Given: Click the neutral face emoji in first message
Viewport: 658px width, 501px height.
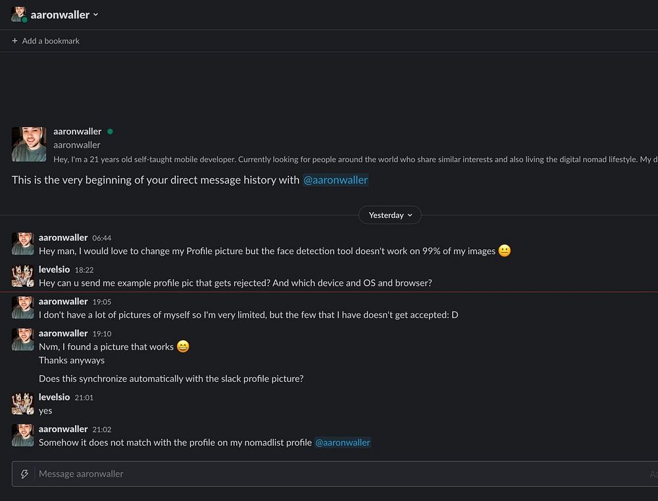Looking at the screenshot, I should click(505, 251).
